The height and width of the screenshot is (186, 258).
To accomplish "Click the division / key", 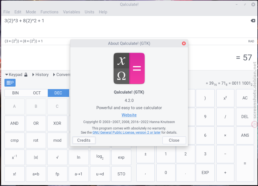I will [225, 117].
